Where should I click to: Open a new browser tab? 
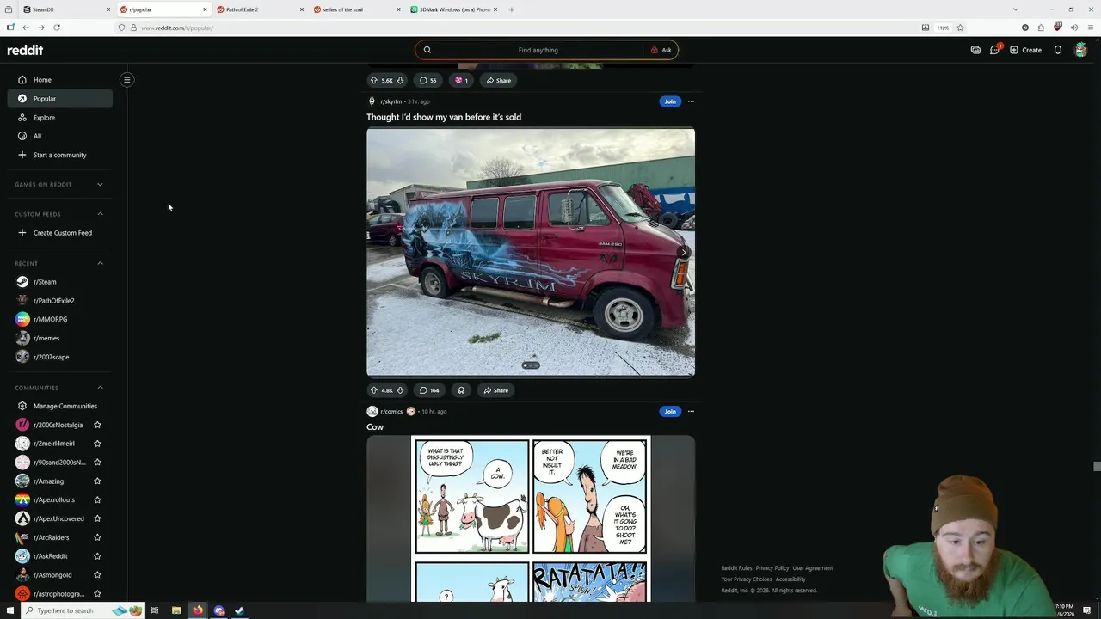pos(512,9)
